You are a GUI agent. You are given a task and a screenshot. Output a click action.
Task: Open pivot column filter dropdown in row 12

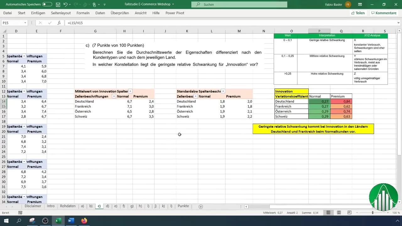click(24, 91)
